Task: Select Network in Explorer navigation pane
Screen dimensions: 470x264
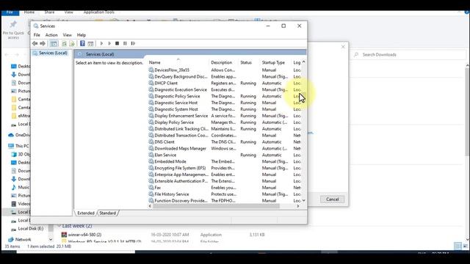Action: point(23,240)
